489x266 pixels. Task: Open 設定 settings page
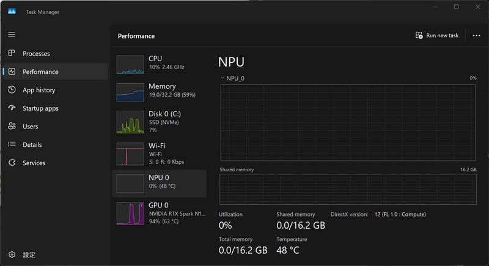tap(56, 255)
